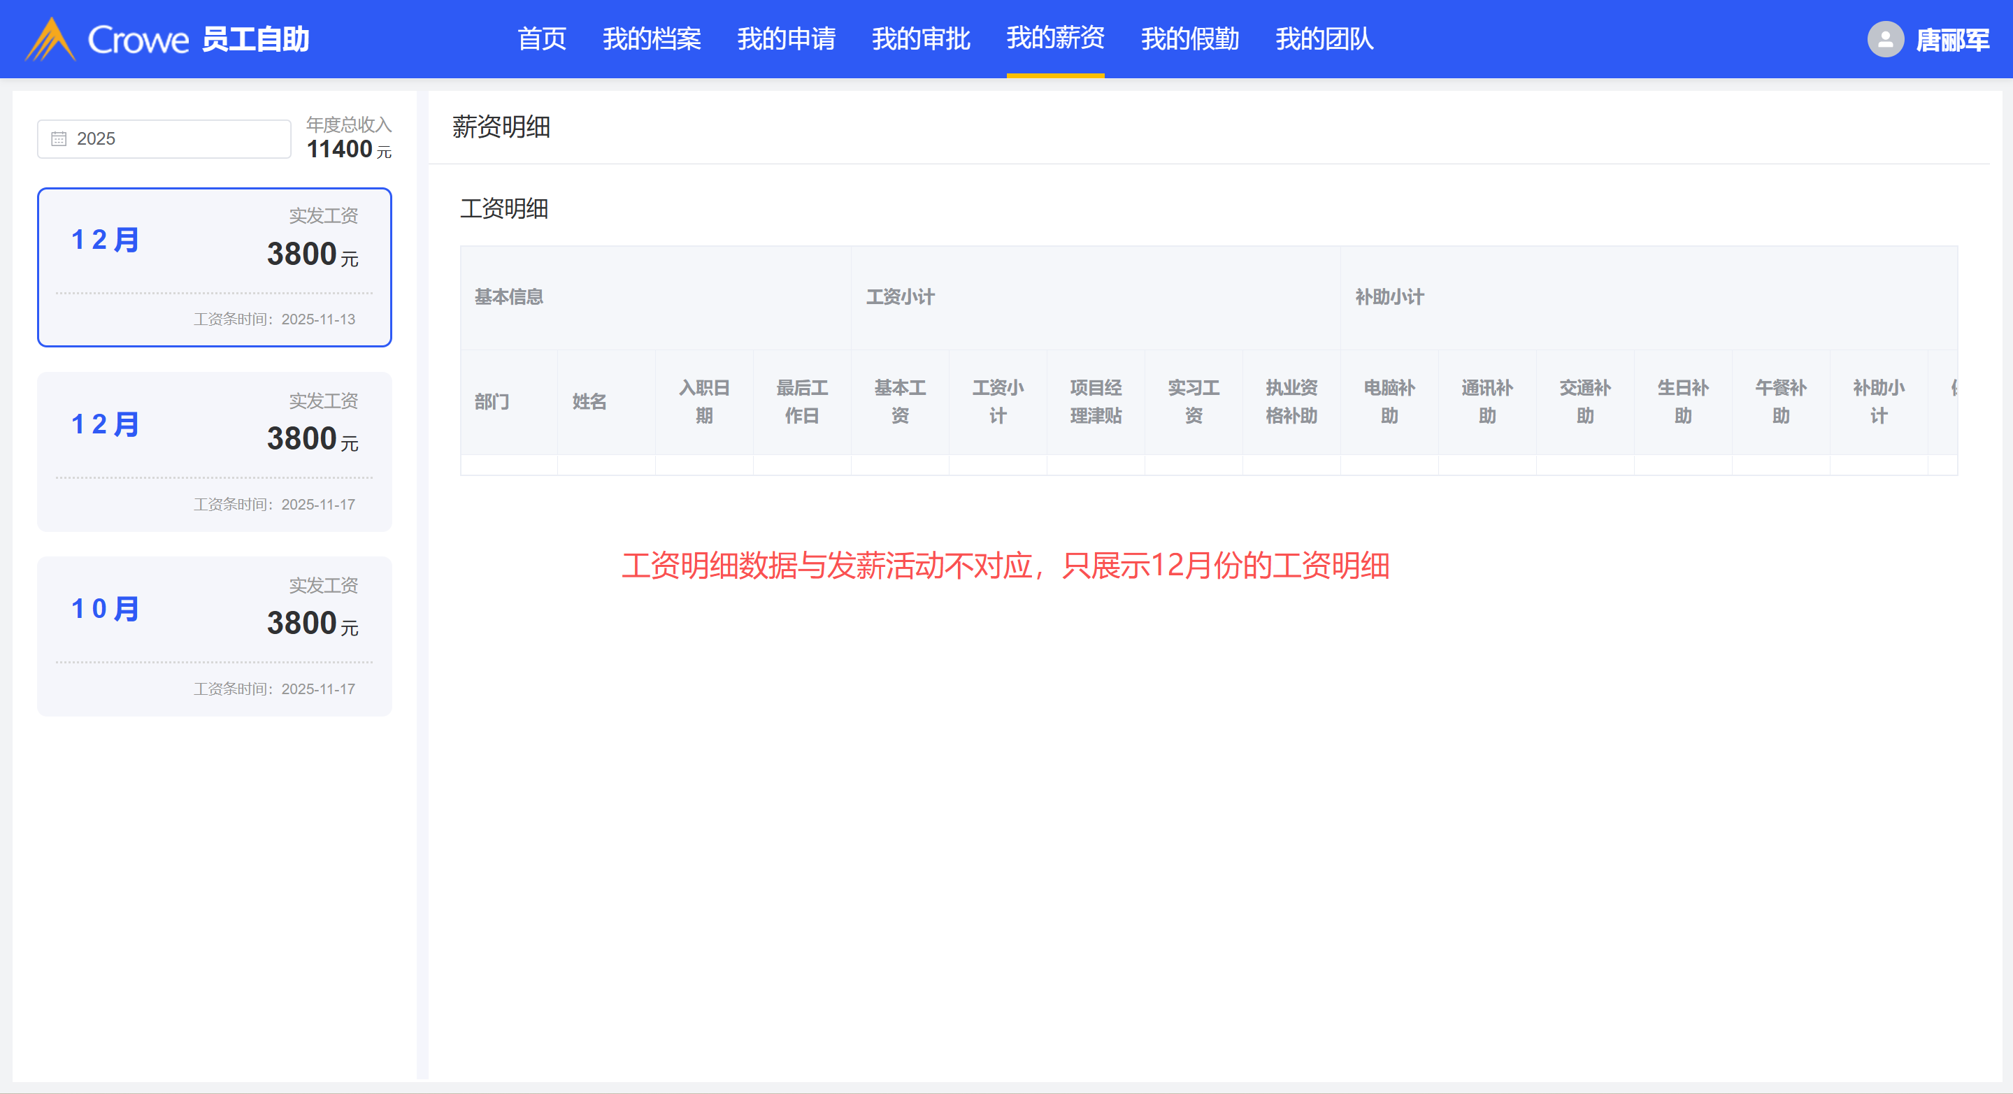Click the Crowe logo icon
The width and height of the screenshot is (2013, 1094).
[x=51, y=39]
